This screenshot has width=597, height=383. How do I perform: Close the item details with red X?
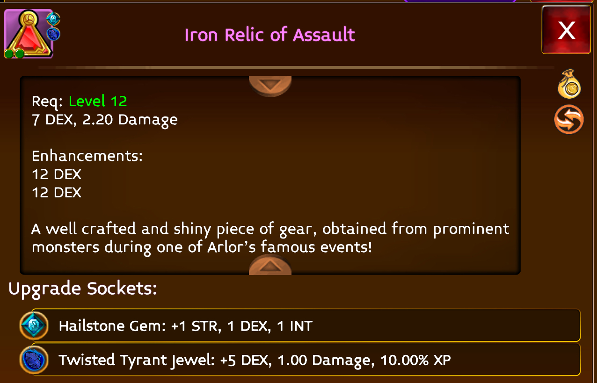567,30
